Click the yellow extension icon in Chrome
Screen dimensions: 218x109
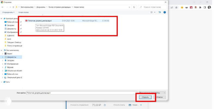tap(182, 8)
